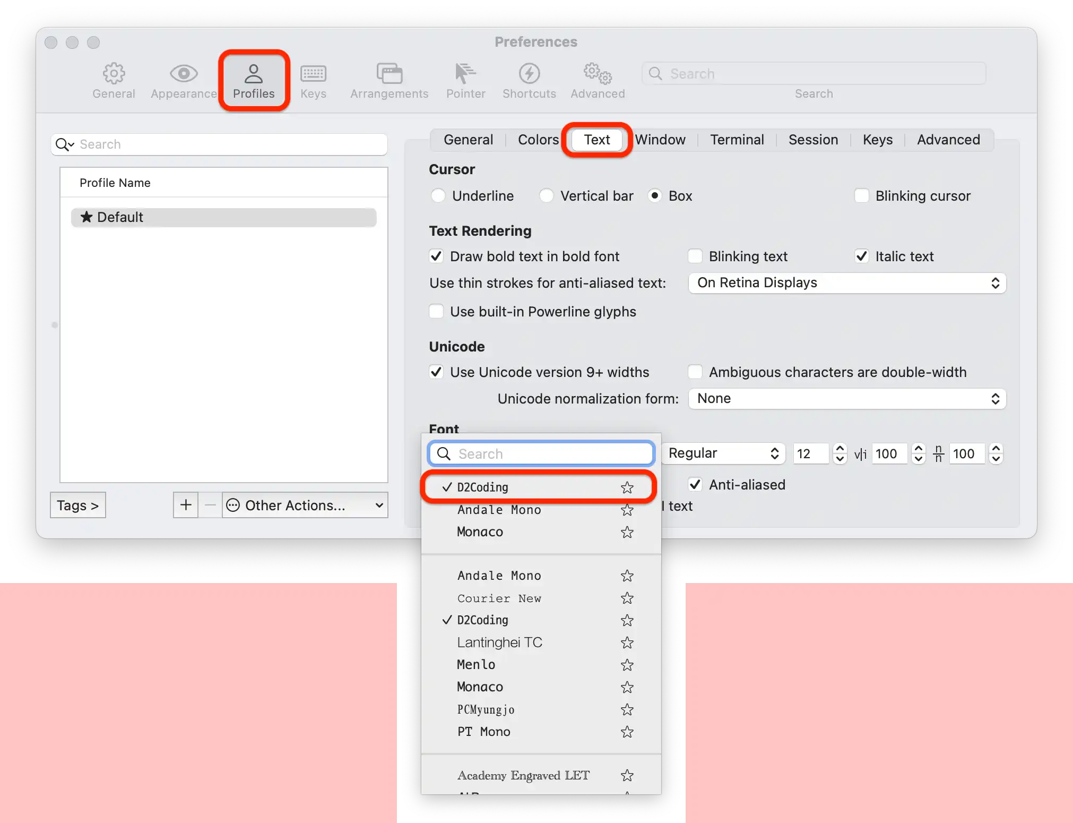Toggle the Italic text checkbox

pos(861,256)
